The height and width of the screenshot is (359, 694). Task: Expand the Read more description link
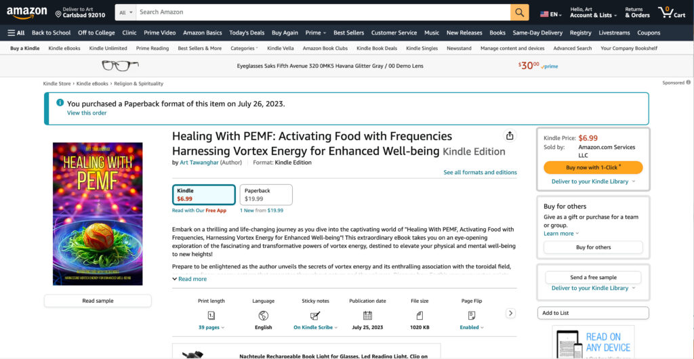point(190,278)
